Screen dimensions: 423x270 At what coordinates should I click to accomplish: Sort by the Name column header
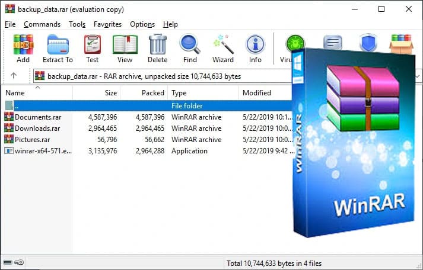point(37,93)
